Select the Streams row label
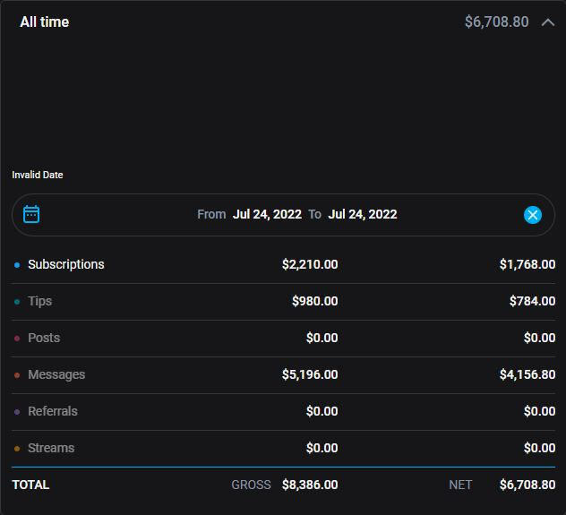Screen dimensions: 566x515 (51, 448)
